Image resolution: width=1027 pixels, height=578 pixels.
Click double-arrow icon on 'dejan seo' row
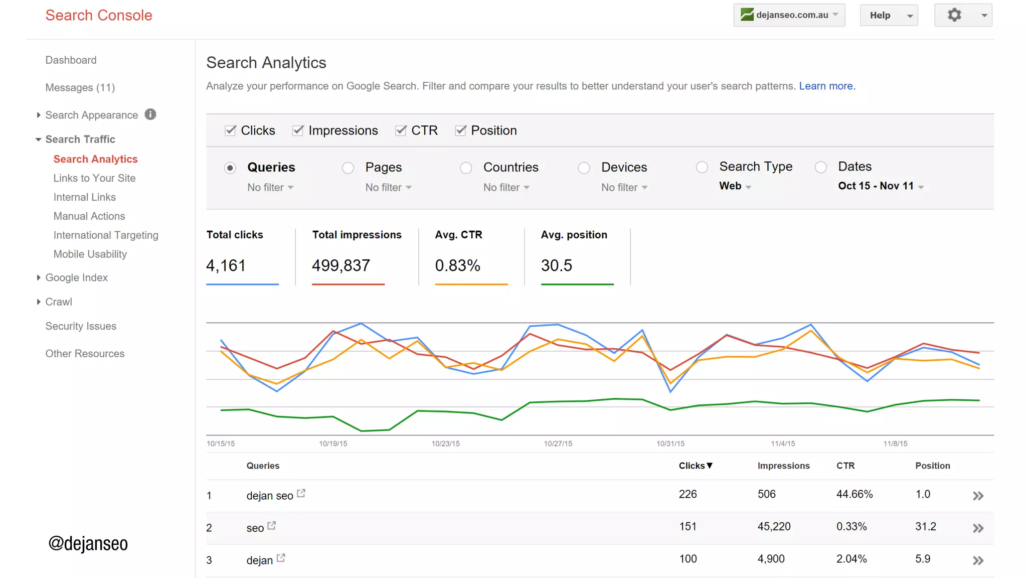point(977,496)
